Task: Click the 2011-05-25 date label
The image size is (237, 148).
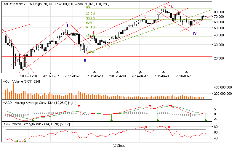Action: (x=73, y=76)
